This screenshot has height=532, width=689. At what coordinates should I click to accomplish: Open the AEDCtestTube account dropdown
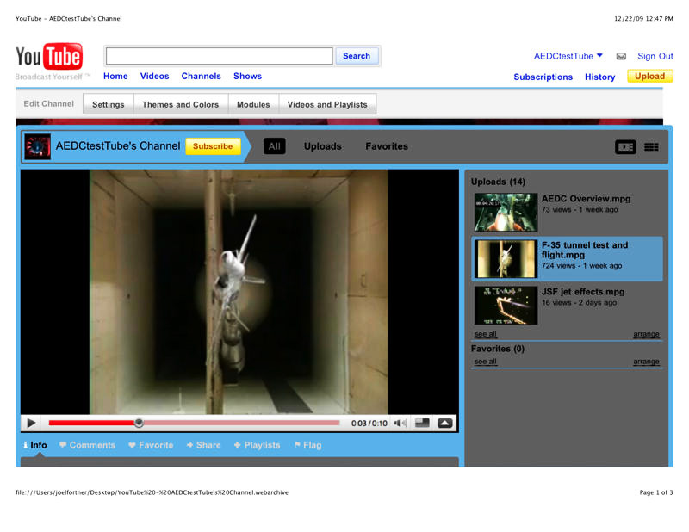568,56
